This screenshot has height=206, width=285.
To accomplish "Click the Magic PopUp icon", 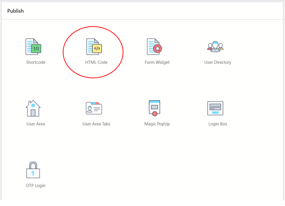I will 154,108.
